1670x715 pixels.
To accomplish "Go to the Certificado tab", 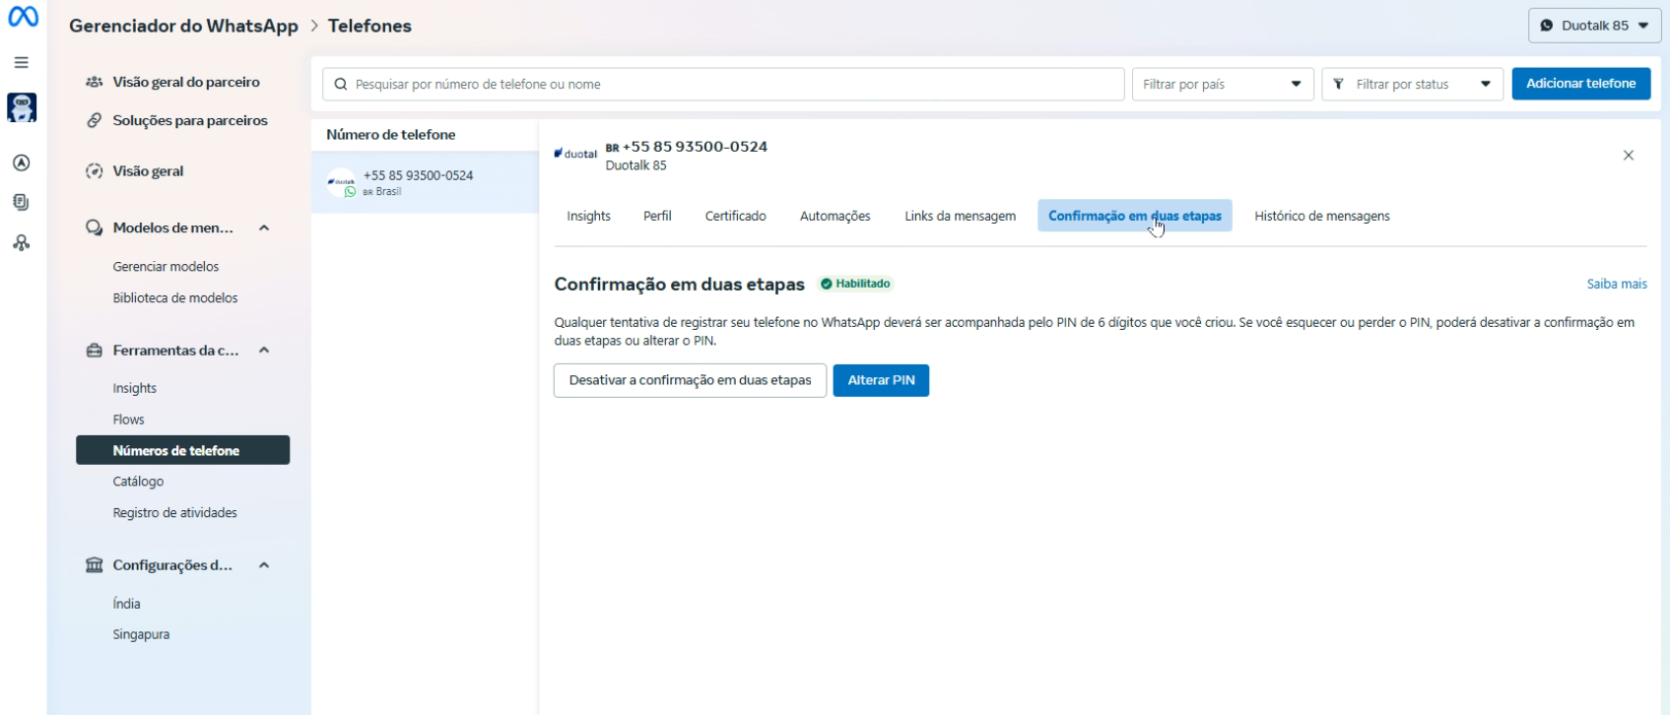I will click(735, 216).
